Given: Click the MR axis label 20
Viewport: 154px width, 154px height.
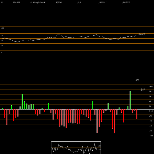Looking at the screenshot, I should click(x=150, y=106).
